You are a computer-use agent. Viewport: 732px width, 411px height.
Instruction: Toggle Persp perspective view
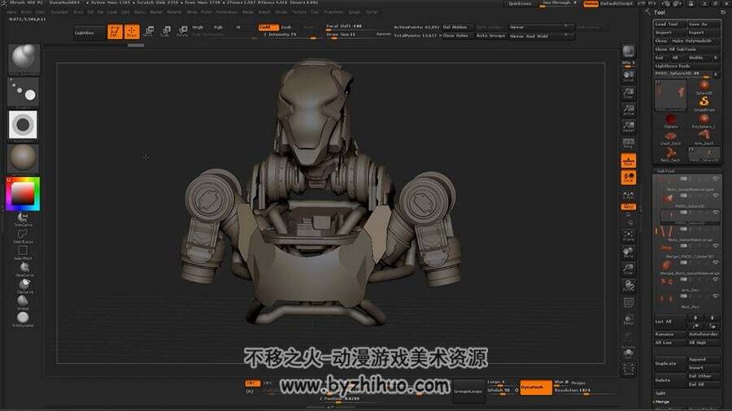click(629, 144)
